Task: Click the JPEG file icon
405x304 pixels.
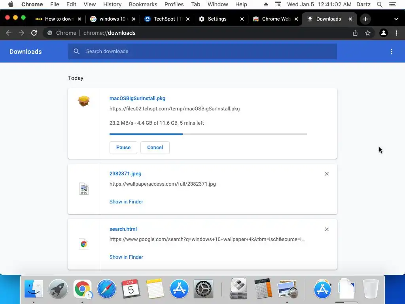Action: point(84,189)
